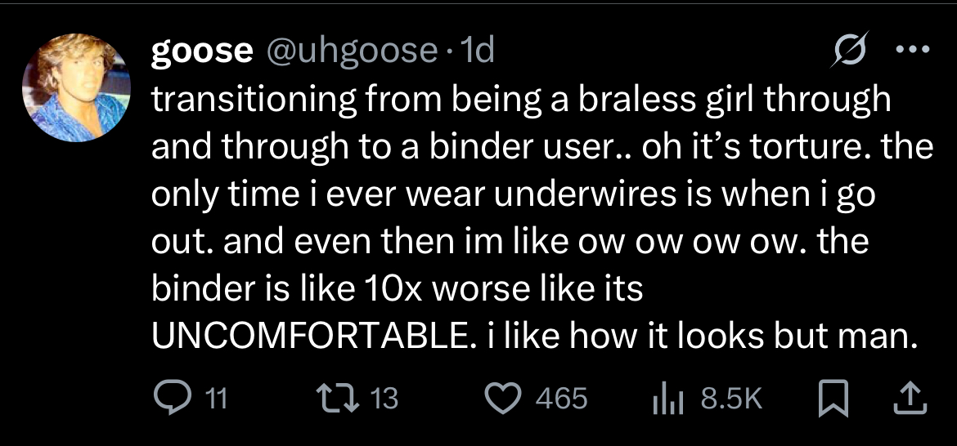Click the Grok slashed-circle icon
This screenshot has height=446, width=957.
pyautogui.click(x=848, y=51)
